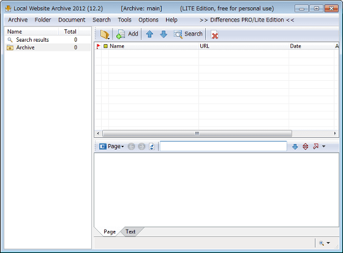Open the folder book icon in toolbar
343x253 pixels.
[105, 34]
